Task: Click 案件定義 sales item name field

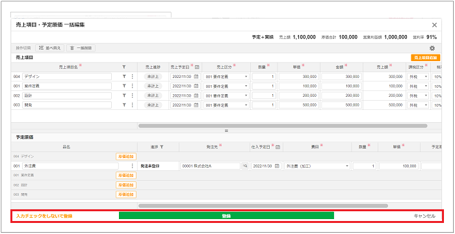Action: 67,86
